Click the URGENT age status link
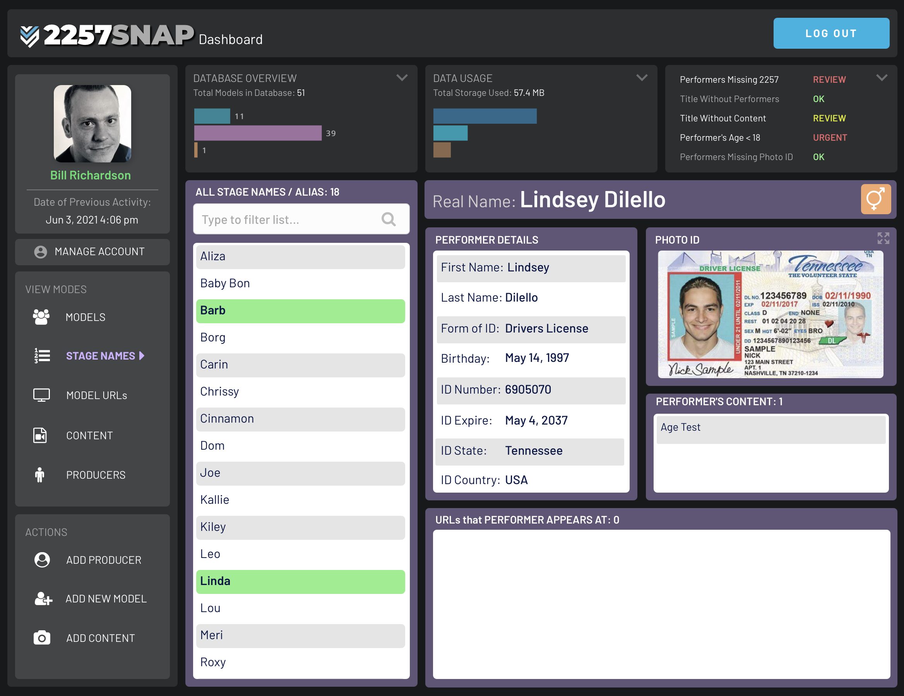Screen dimensions: 904x696 coord(829,138)
